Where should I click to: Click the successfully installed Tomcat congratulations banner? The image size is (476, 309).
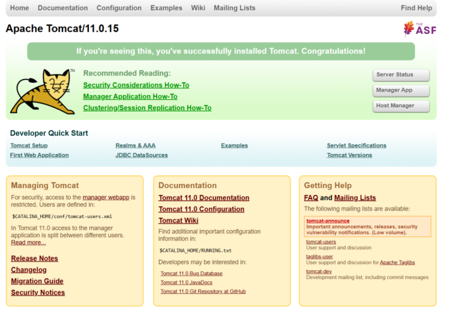coord(221,51)
